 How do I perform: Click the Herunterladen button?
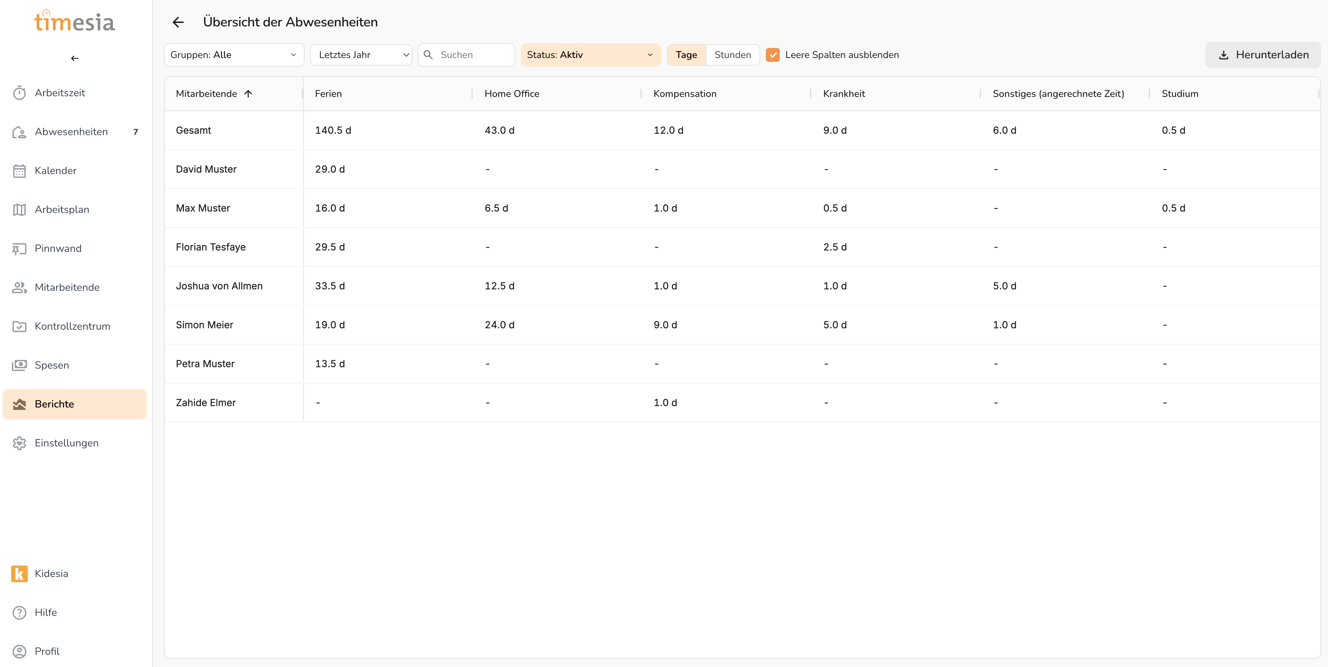point(1263,55)
